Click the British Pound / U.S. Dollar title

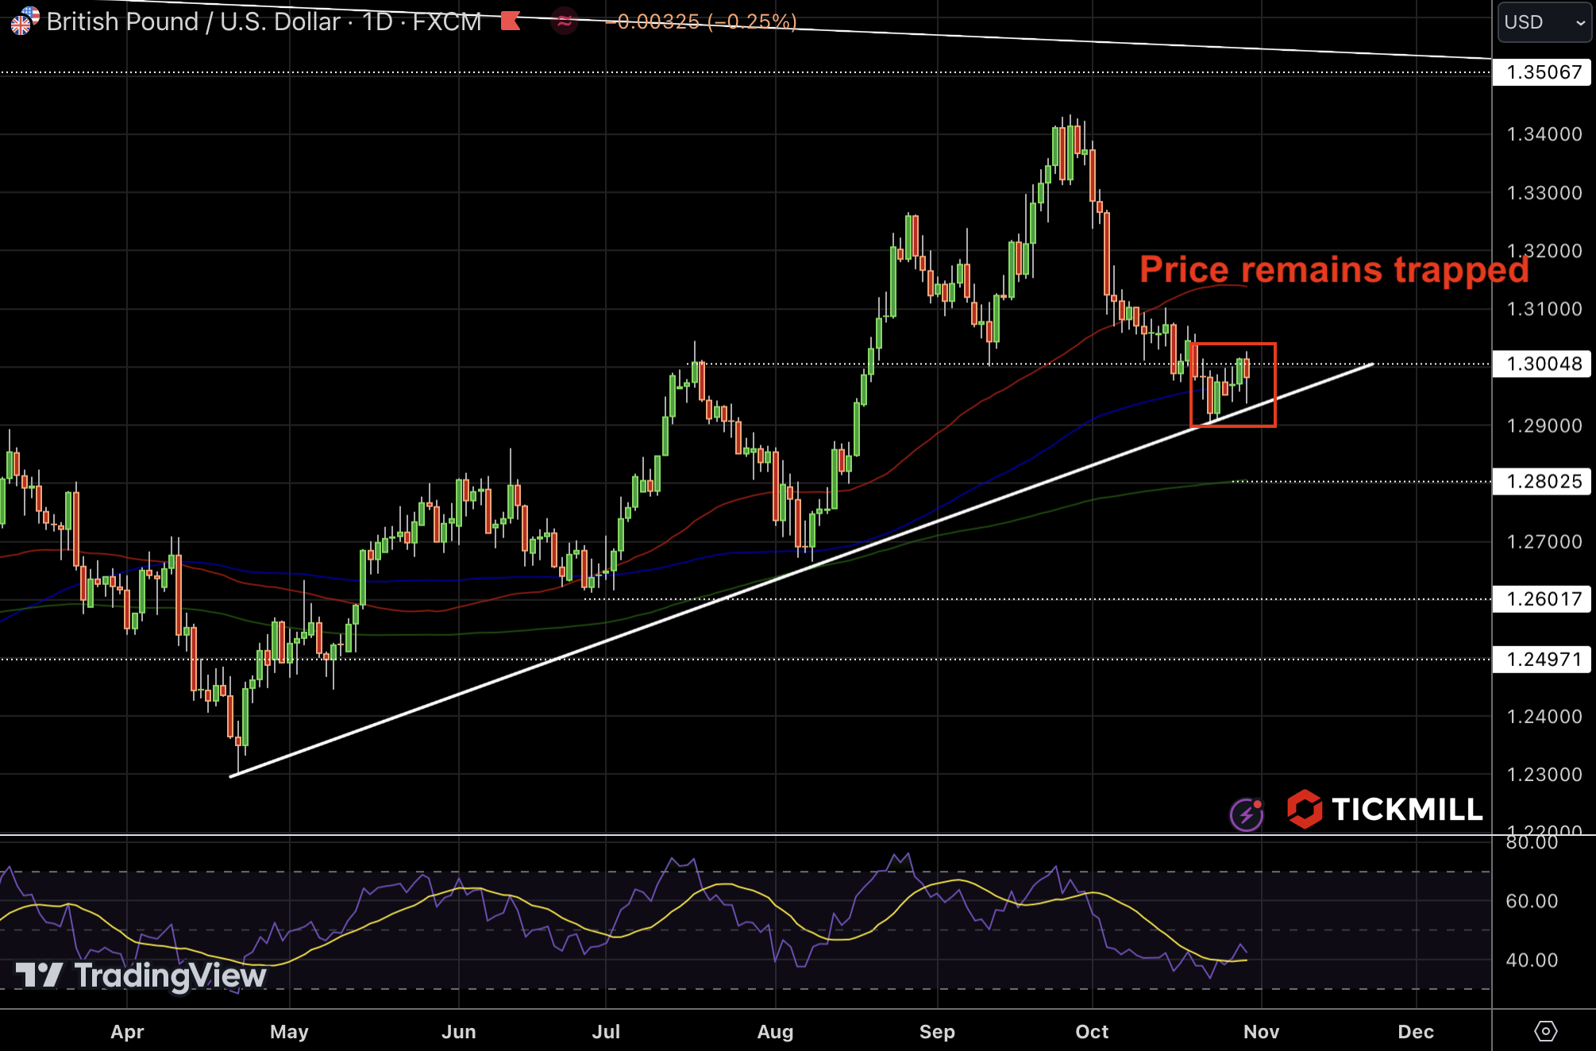click(194, 21)
